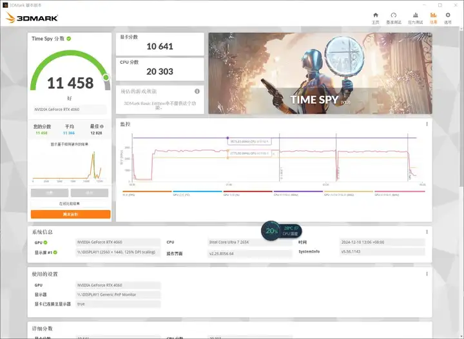Click info icon next to best score 最佳
This screenshot has width=464, height=339.
point(102,126)
